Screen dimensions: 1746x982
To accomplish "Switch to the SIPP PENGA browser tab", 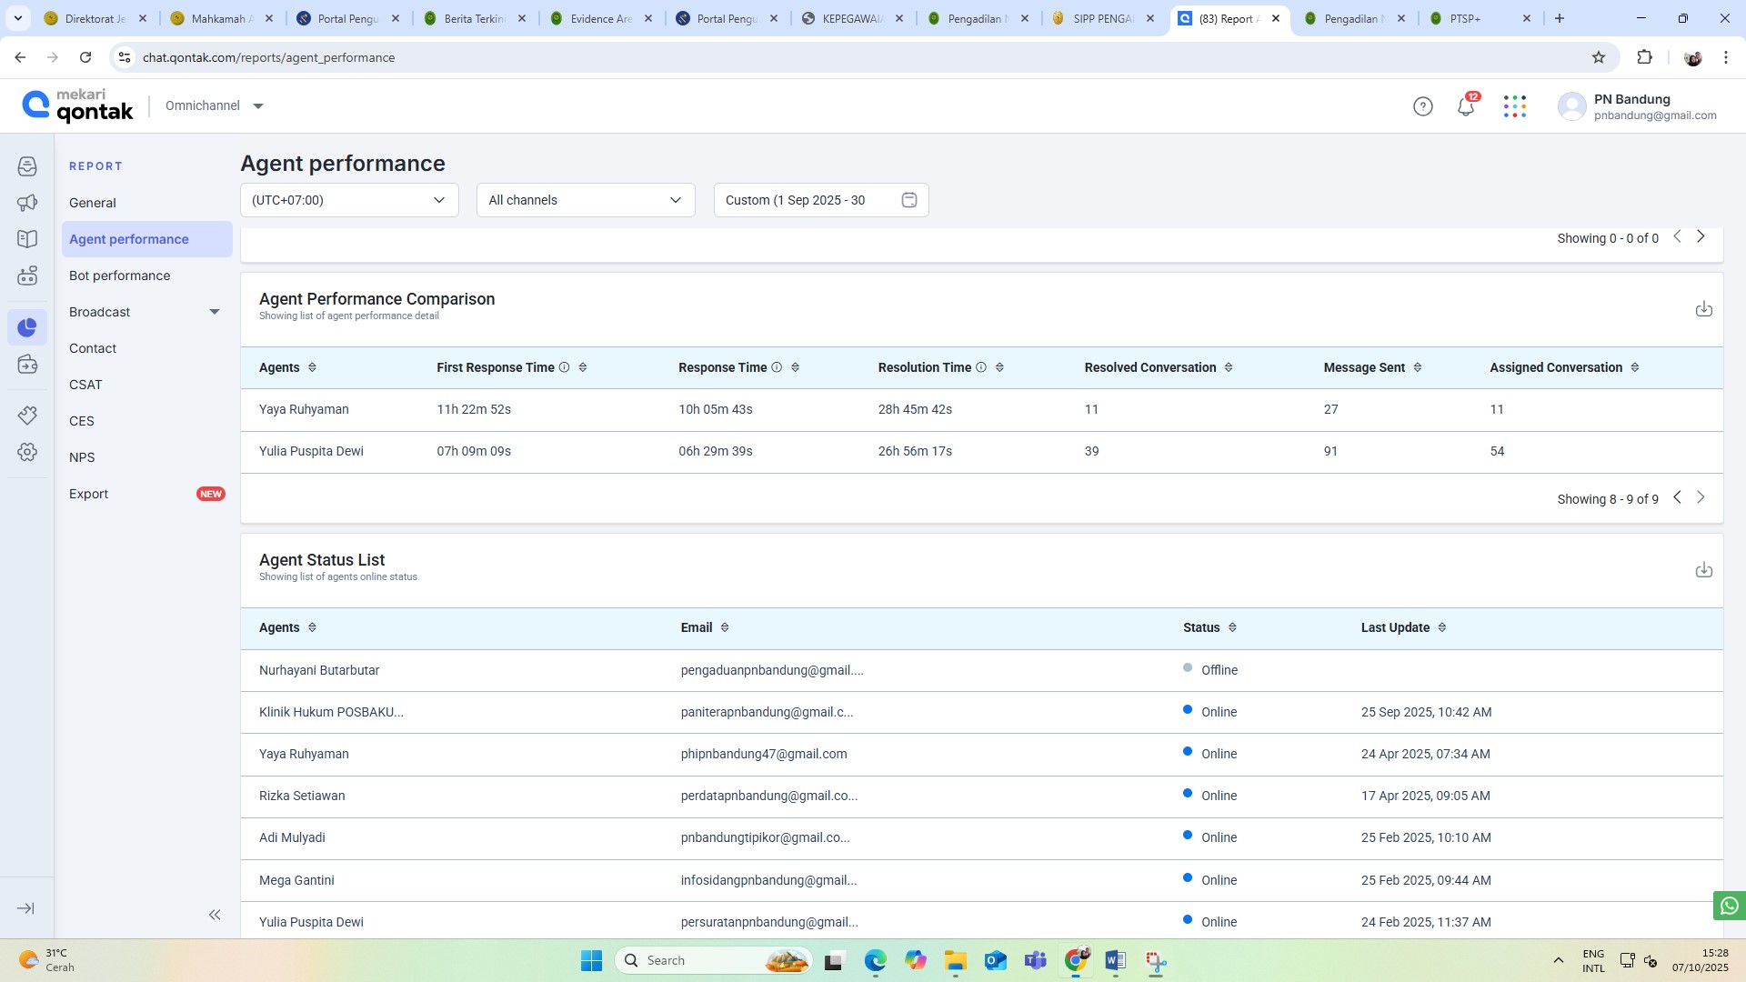I will tap(1102, 18).
